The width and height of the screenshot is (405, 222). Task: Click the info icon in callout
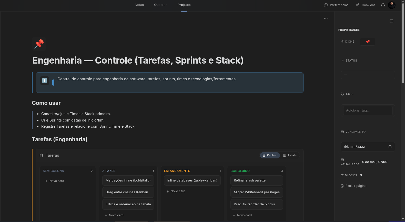[x=45, y=81]
